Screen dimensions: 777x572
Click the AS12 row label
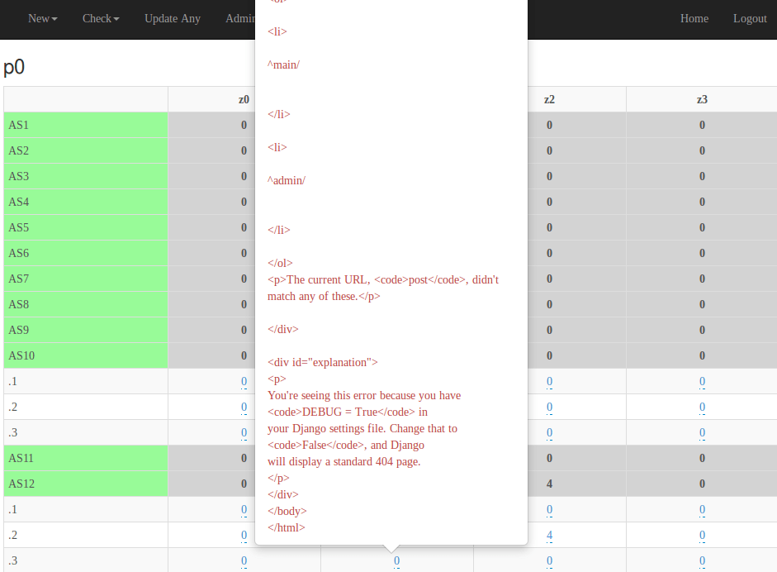pyautogui.click(x=21, y=484)
